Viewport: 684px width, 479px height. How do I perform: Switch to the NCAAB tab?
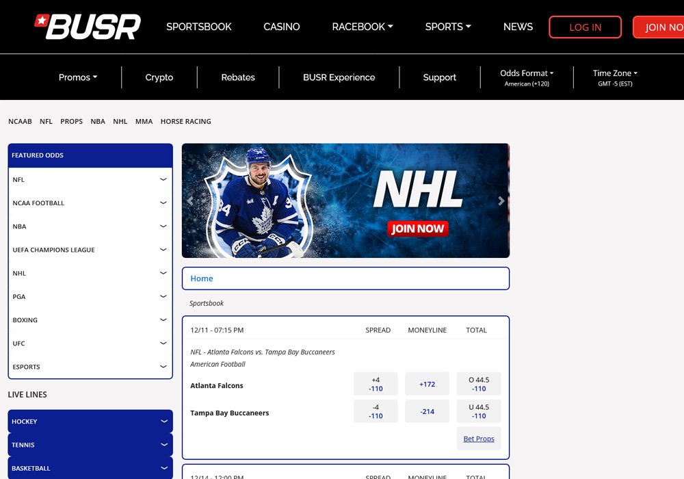(x=20, y=121)
